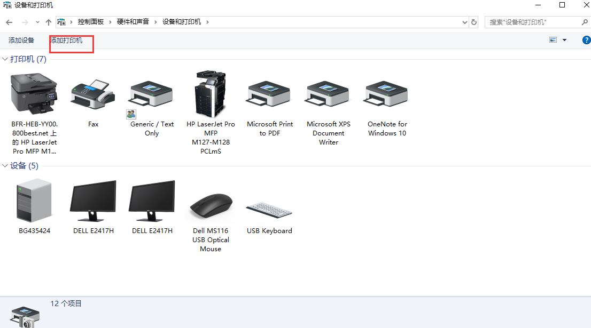Refresh the Devices and Printers view
Screen dimensions: 591x328
(474, 22)
